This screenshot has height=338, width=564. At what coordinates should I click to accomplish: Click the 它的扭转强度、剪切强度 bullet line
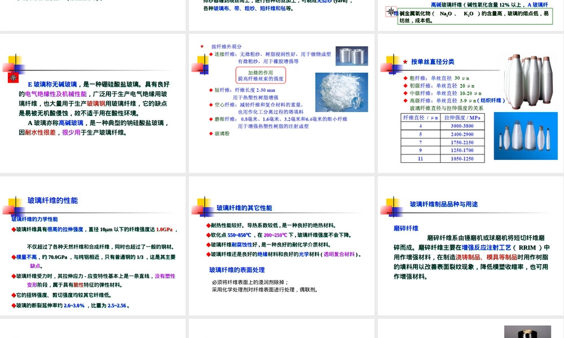(61, 295)
